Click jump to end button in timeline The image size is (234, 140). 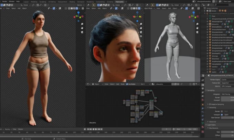101,129
